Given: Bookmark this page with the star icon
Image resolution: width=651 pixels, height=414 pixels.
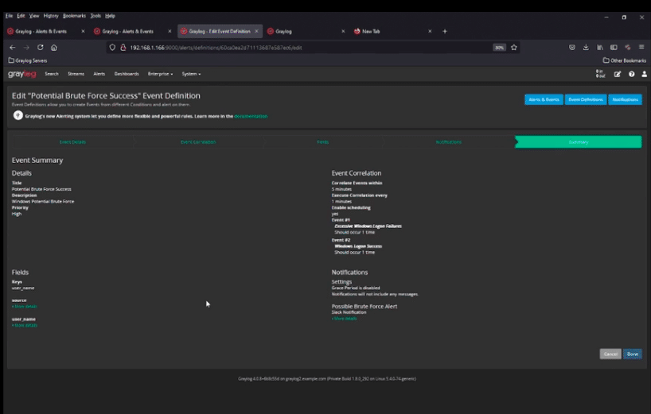Looking at the screenshot, I should click(x=514, y=47).
